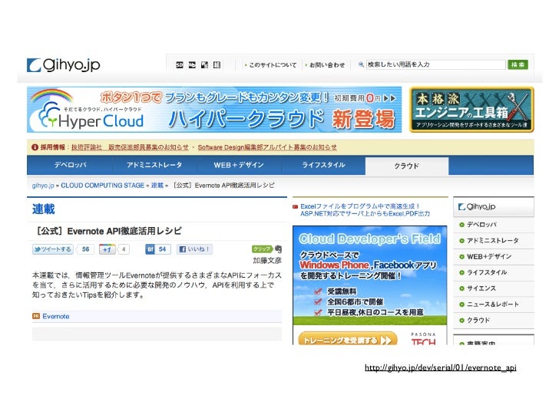Click the green クリップ Evernote button
Screen dimensions: 559x395
tap(262, 249)
